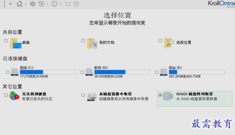This screenshot has height=135, width=235.
Task: Click the resume recovery history icon
Action: 41,4
